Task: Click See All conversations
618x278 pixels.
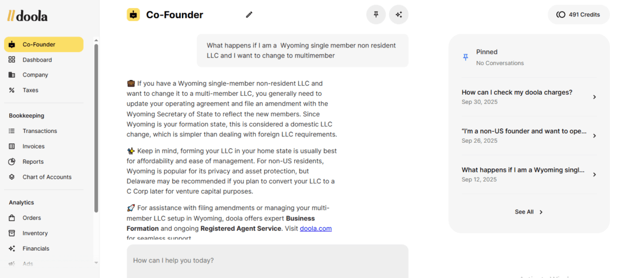Action: coord(529,212)
